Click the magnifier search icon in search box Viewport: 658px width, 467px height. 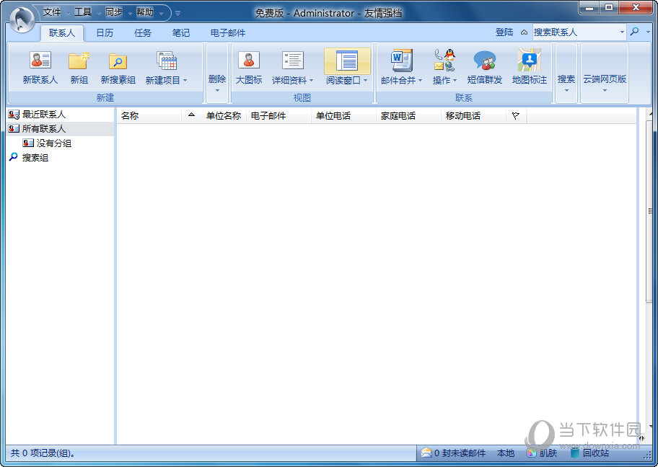point(634,32)
